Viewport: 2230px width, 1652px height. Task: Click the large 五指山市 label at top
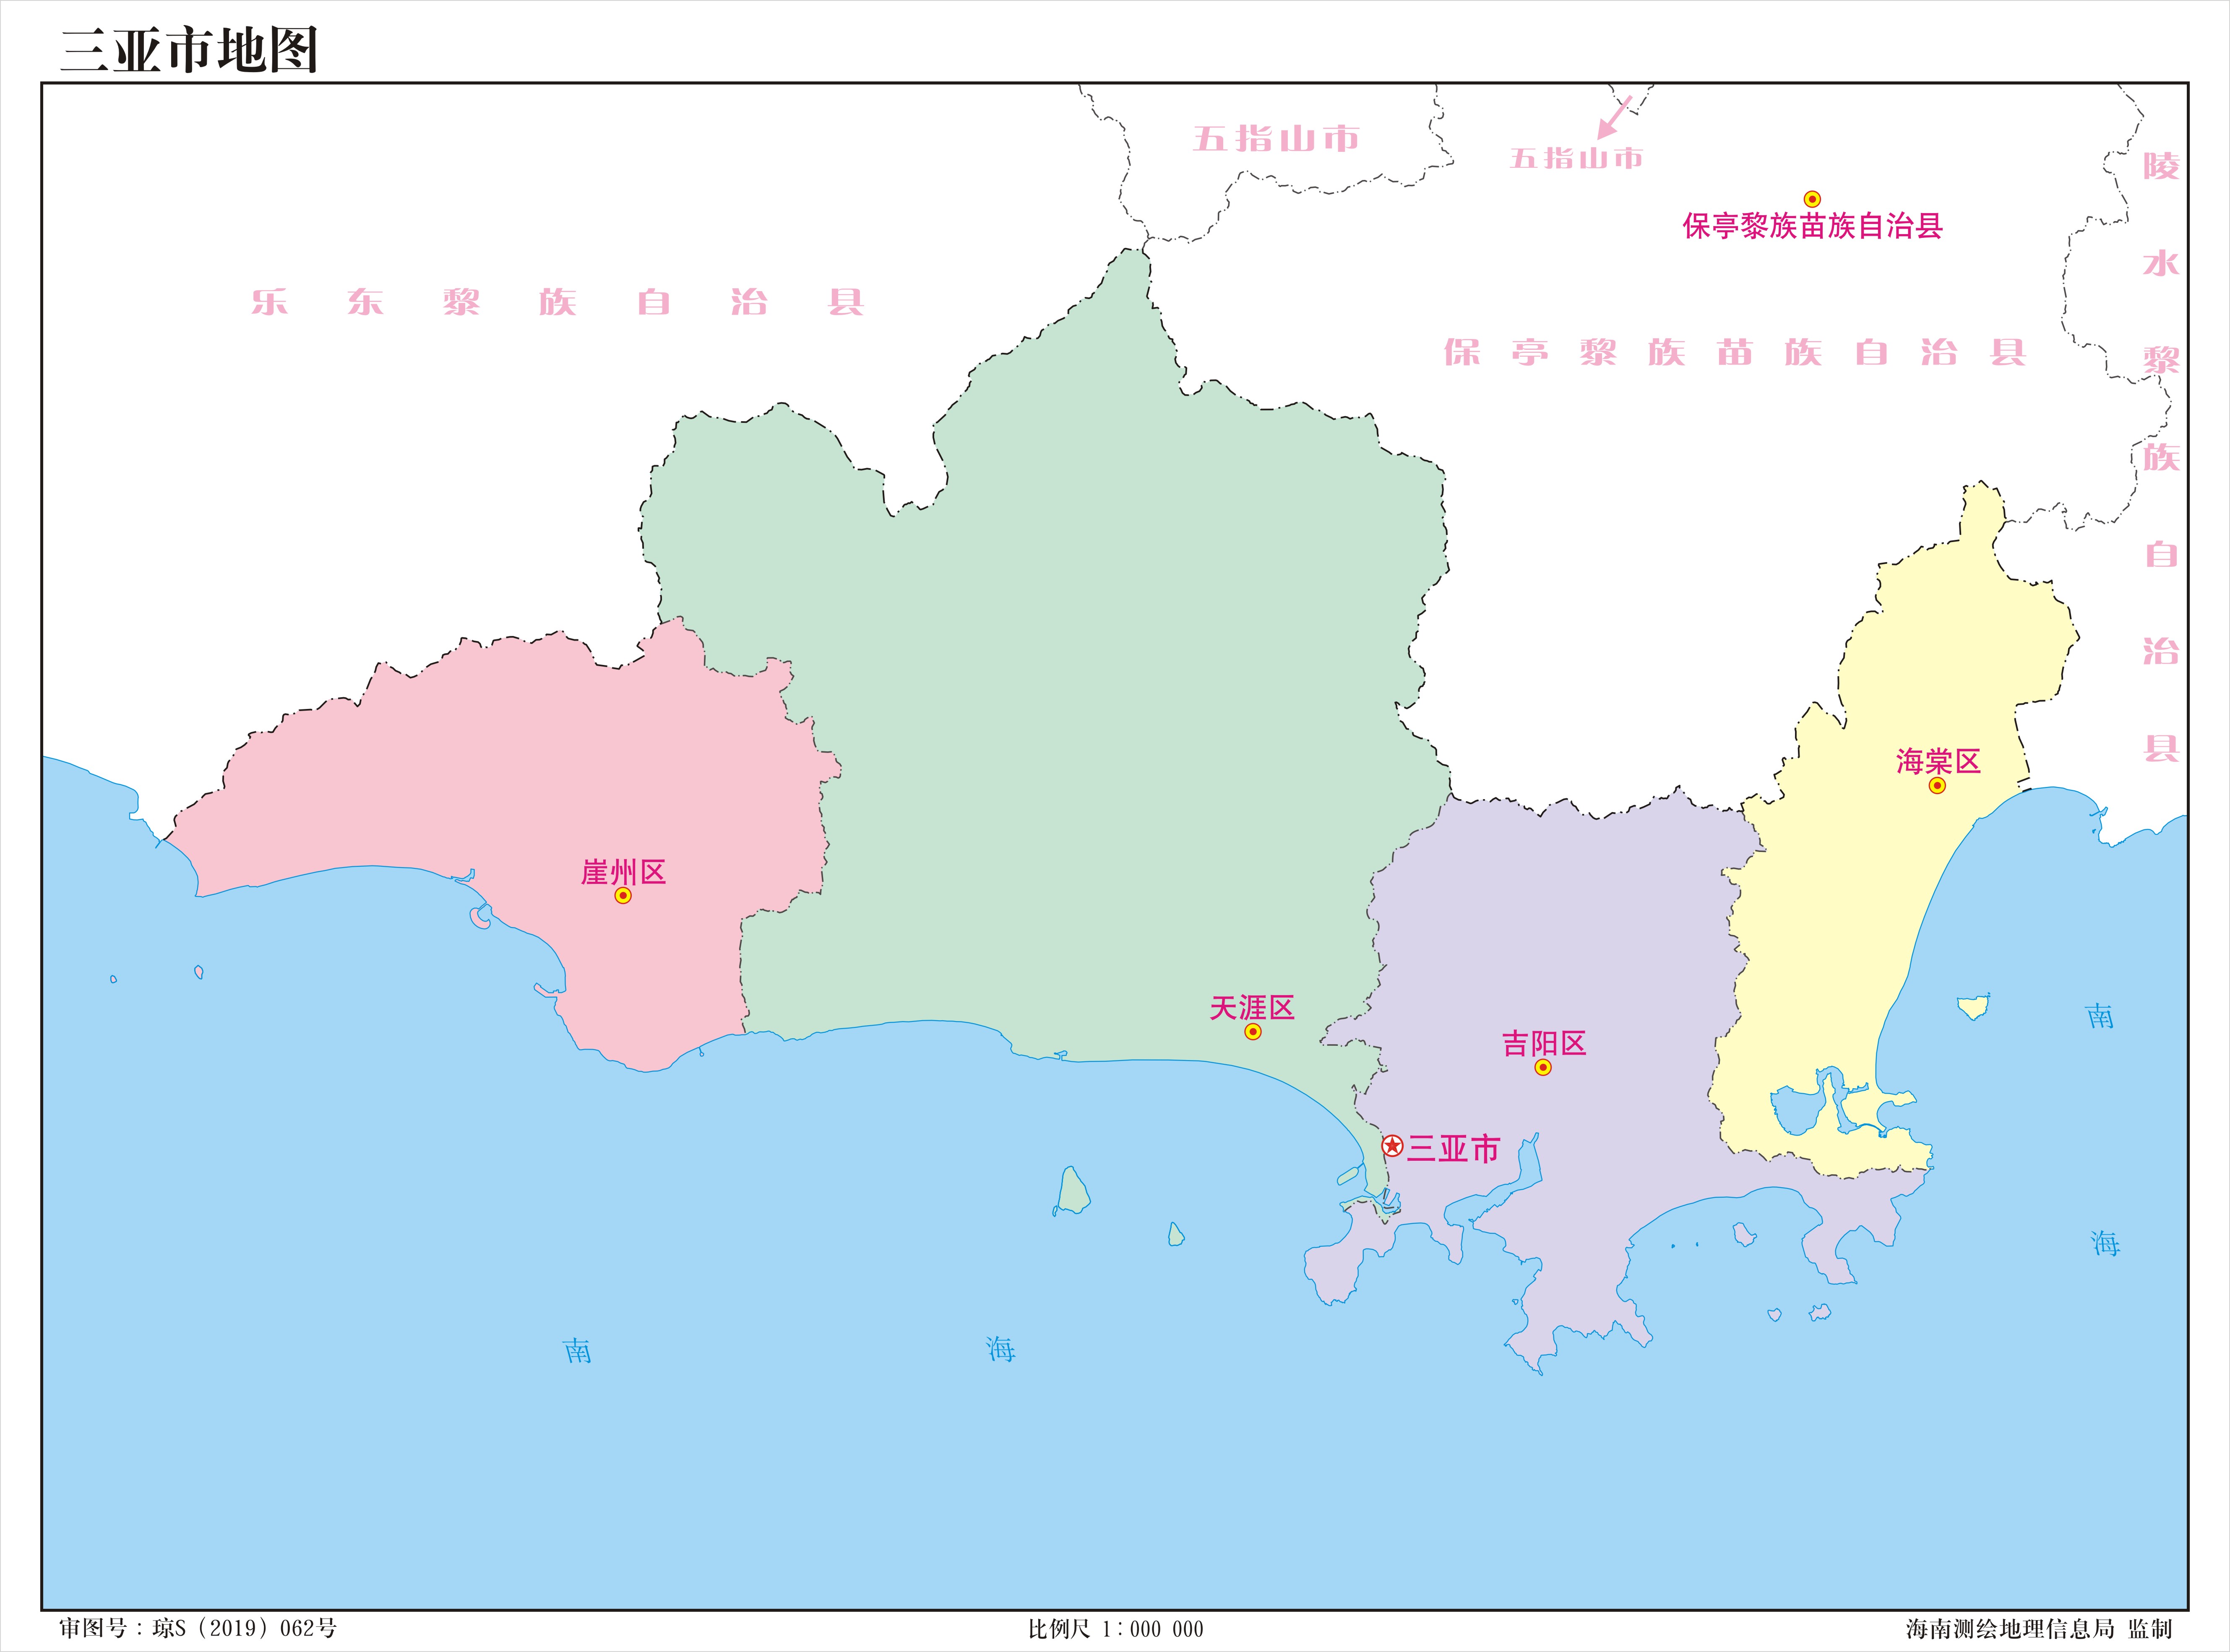(1276, 139)
